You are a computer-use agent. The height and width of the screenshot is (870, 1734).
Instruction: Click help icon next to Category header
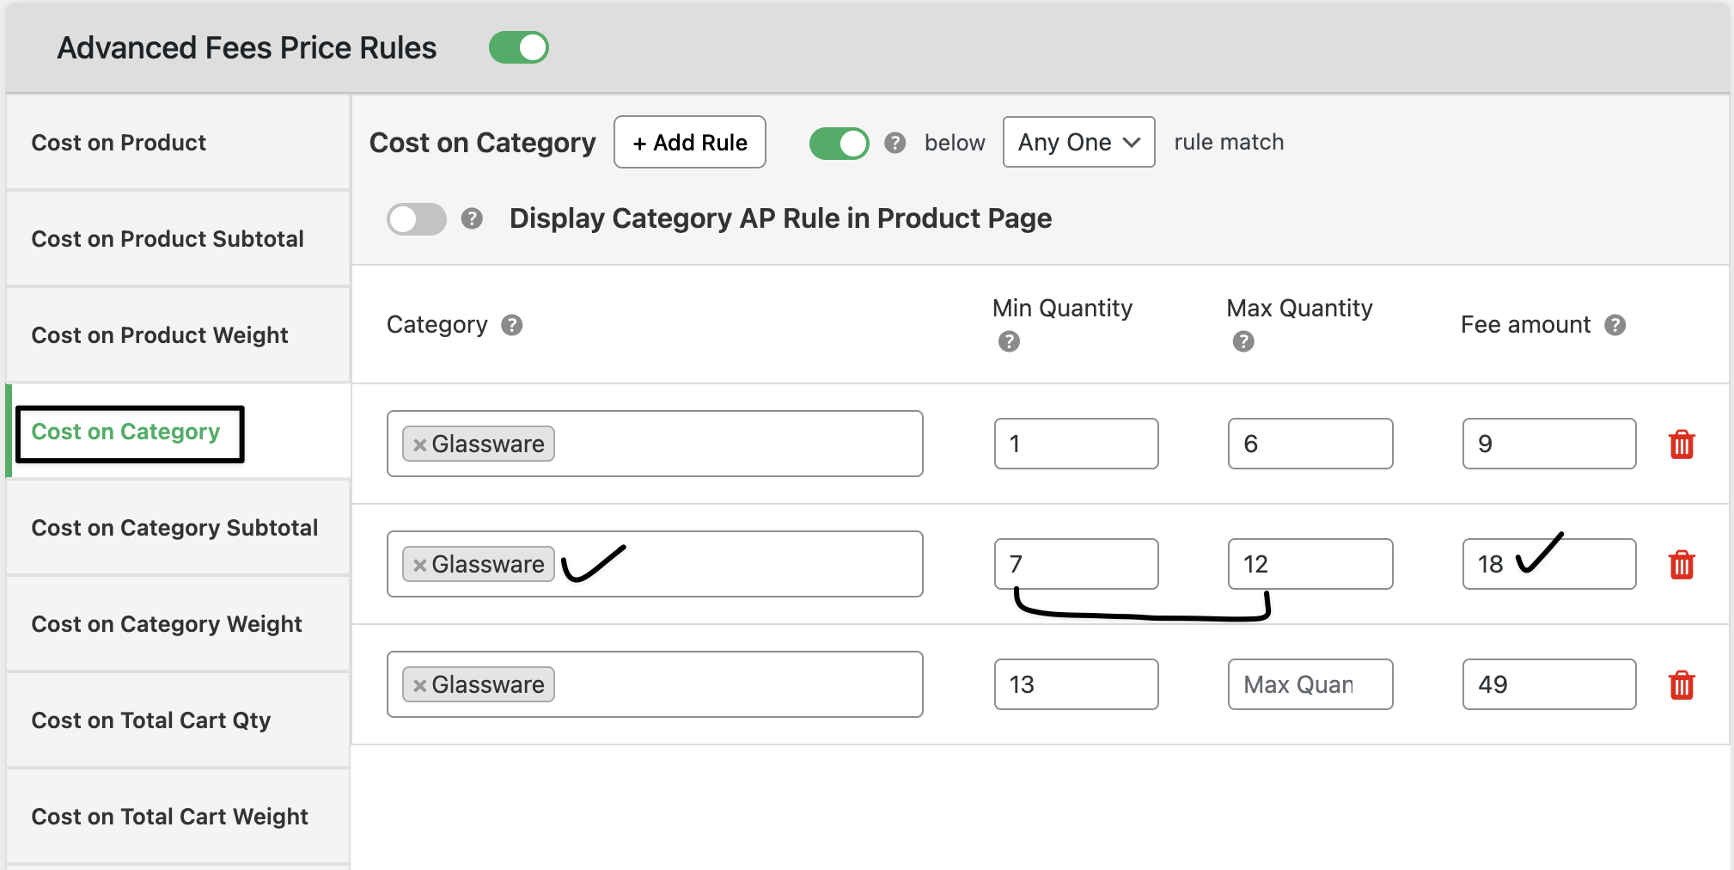pyautogui.click(x=512, y=325)
